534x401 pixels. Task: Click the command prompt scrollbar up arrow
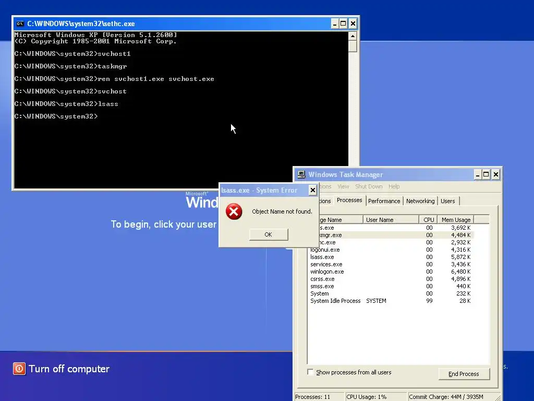353,36
